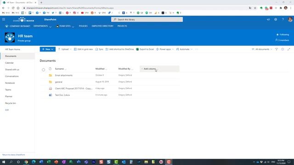Click the 3 members link
Viewport: 294px width, 165px height.
click(282, 40)
